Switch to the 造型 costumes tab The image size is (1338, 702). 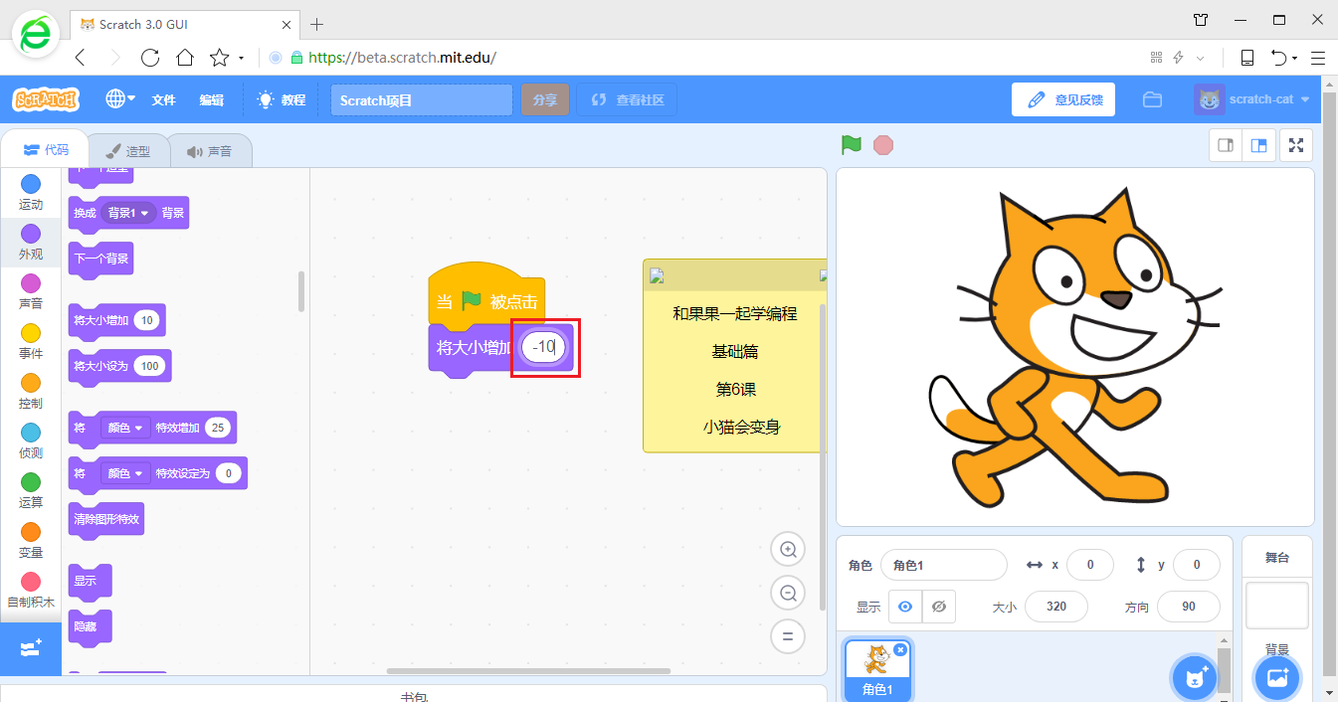pos(128,151)
